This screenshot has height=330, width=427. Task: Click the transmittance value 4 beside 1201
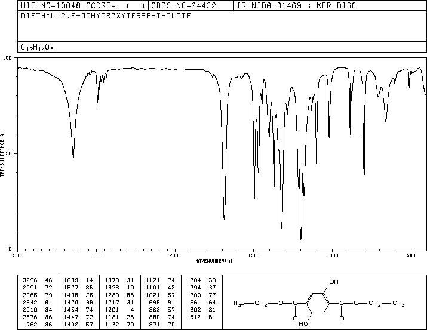[x=133, y=310]
